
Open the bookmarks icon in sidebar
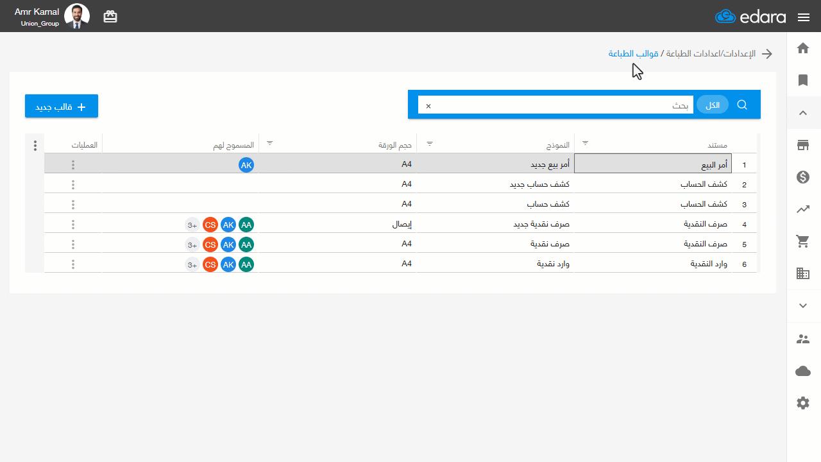point(802,80)
